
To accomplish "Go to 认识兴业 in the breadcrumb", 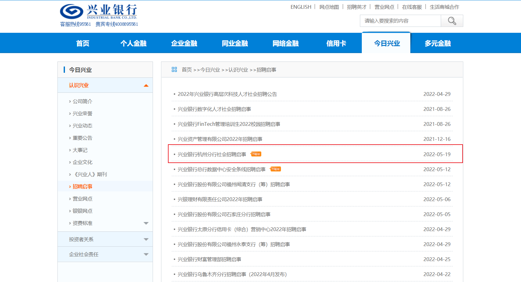I will pyautogui.click(x=238, y=70).
